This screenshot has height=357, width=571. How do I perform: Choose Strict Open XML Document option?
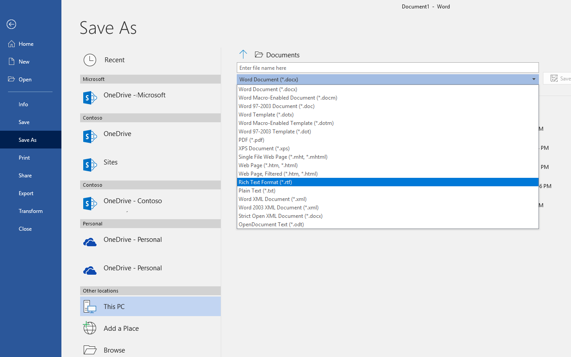(x=388, y=216)
